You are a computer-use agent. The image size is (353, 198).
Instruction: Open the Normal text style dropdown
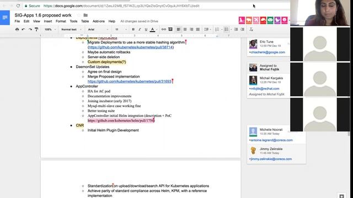coord(71,29)
